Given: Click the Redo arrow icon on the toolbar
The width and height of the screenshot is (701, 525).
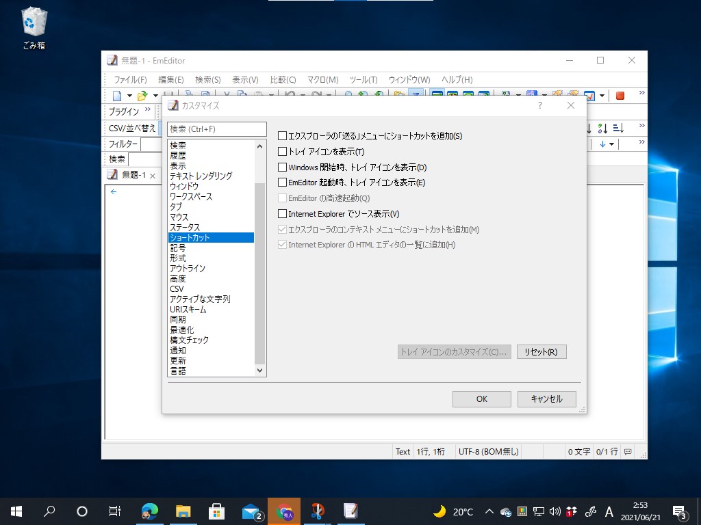Looking at the screenshot, I should click(316, 94).
